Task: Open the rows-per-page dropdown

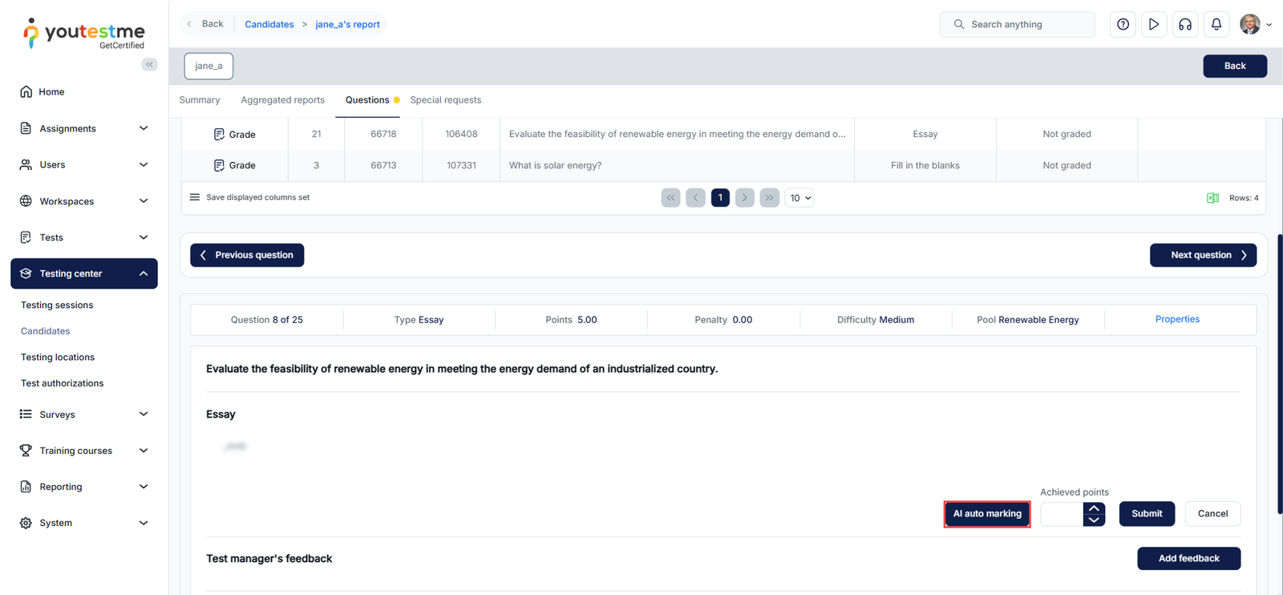Action: pos(799,197)
